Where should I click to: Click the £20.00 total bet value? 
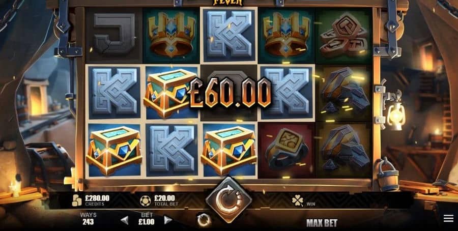click(164, 198)
